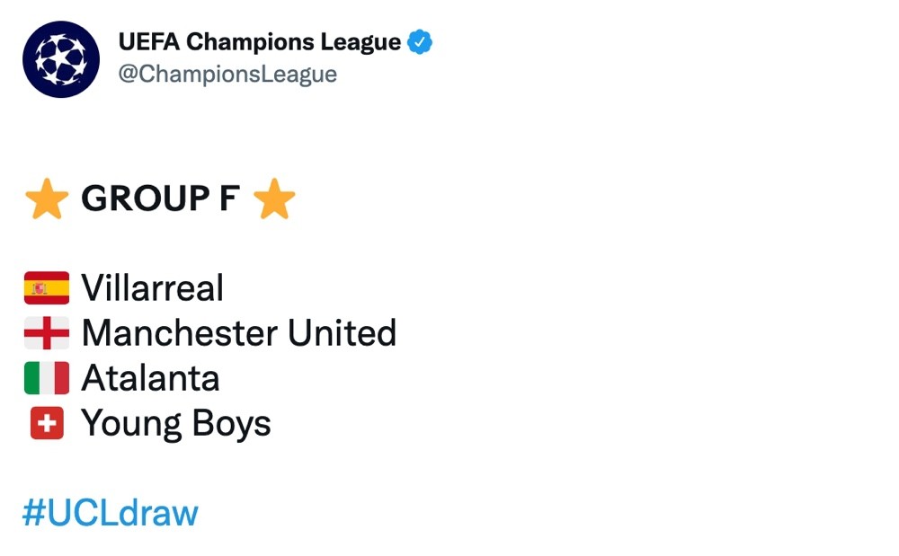This screenshot has height=556, width=899.
Task: Click the word Boys in the tweet
Action: [x=231, y=424]
